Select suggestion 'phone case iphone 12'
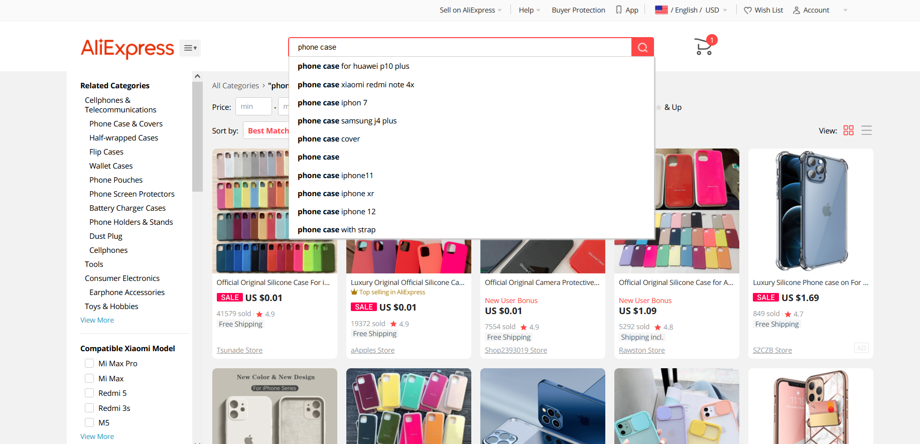Viewport: 920px width, 444px height. (471, 212)
